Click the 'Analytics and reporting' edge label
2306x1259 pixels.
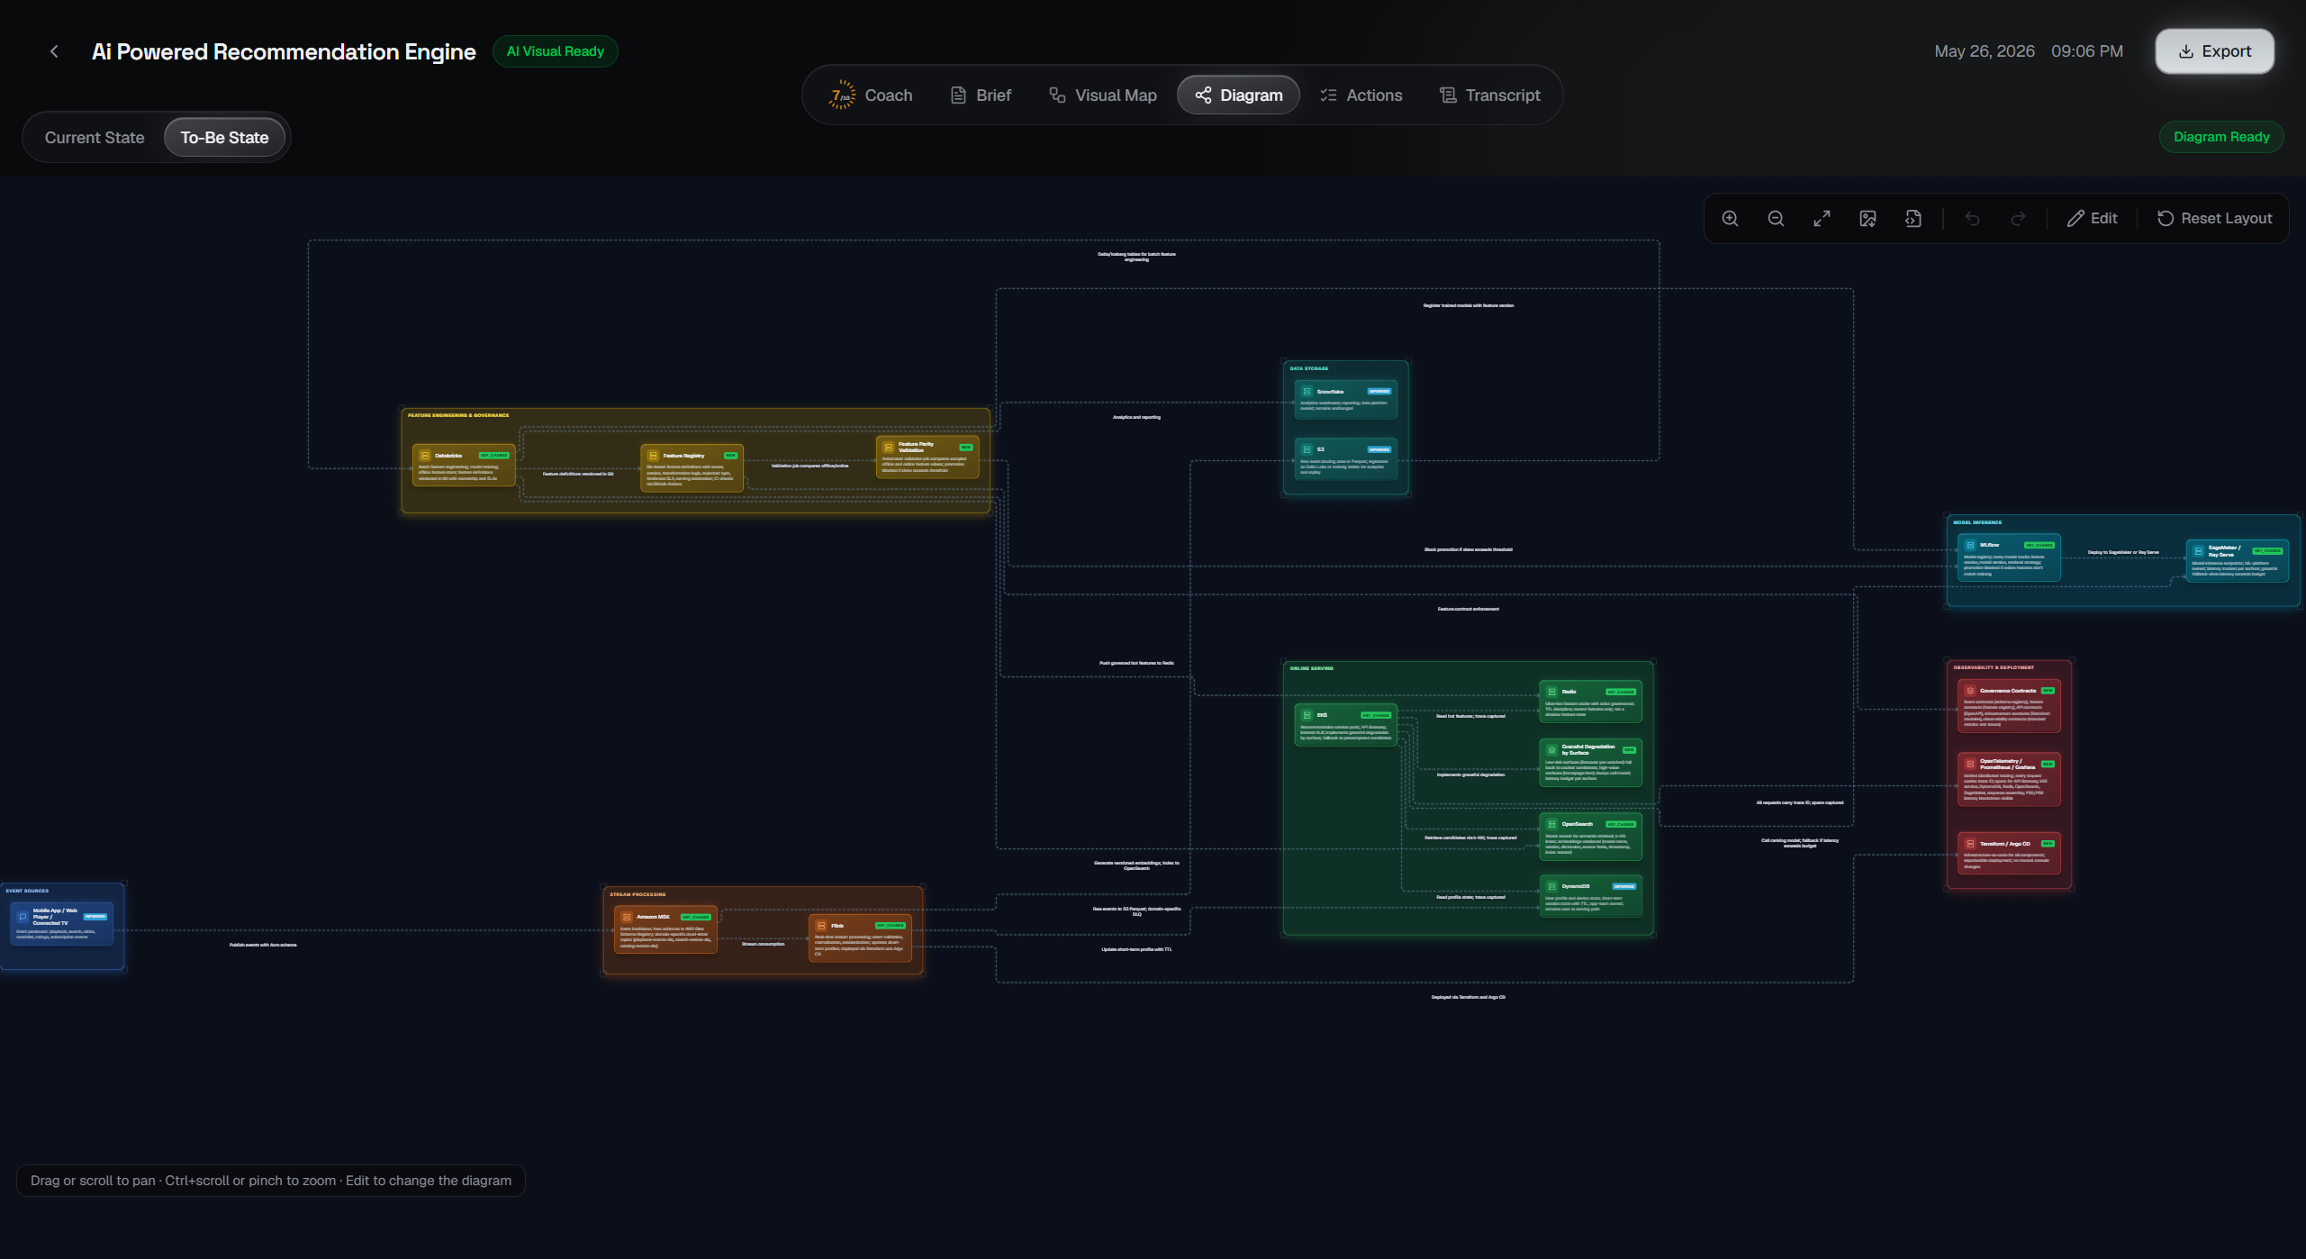[1136, 417]
